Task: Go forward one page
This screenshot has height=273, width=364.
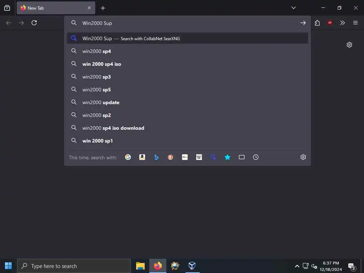Action: coord(21,23)
